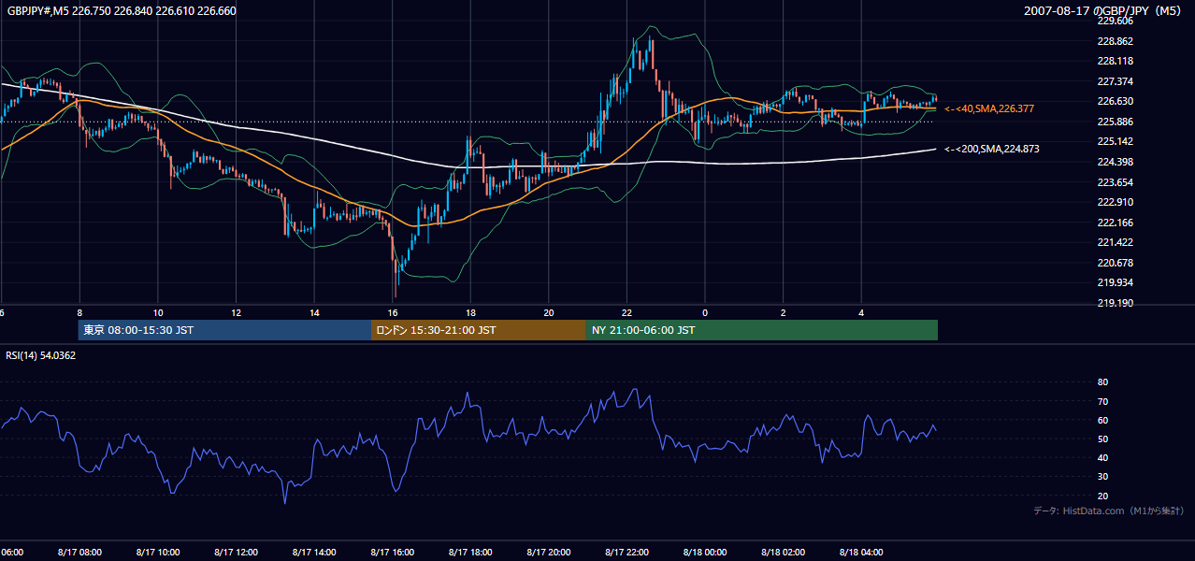Click price axis label 220.678

(1115, 263)
